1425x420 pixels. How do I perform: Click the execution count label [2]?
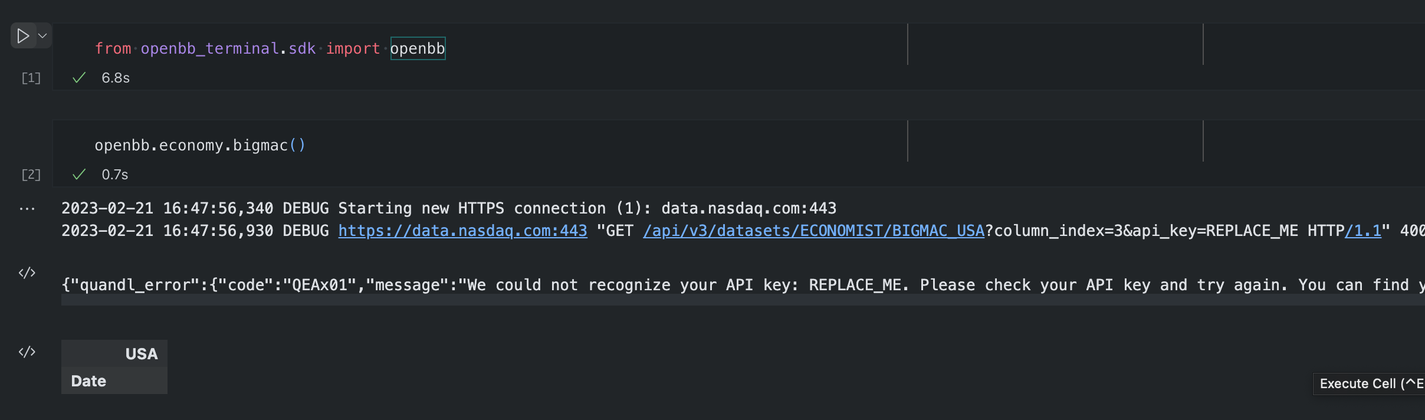31,174
